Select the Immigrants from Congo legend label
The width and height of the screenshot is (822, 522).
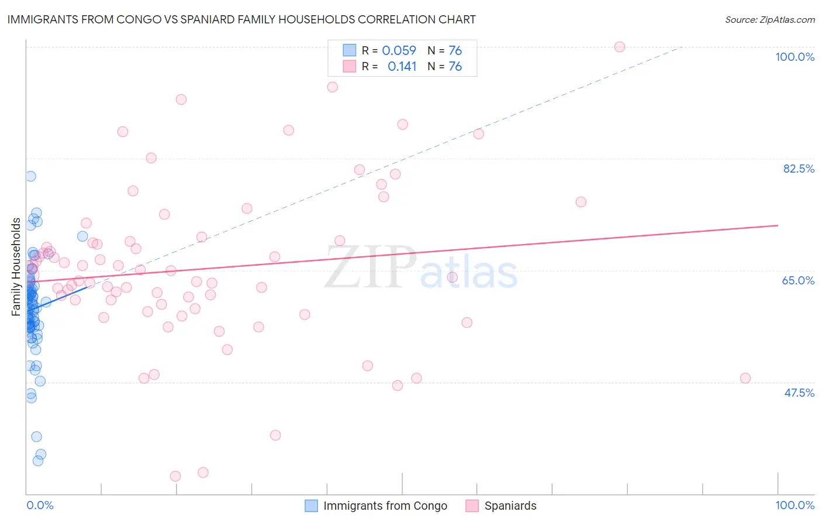pyautogui.click(x=385, y=506)
